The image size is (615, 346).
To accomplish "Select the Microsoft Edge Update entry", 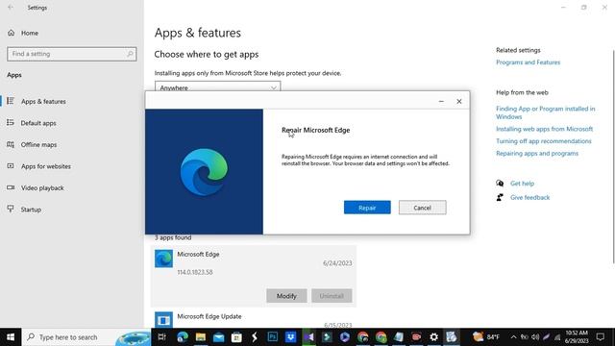I will (x=254, y=319).
